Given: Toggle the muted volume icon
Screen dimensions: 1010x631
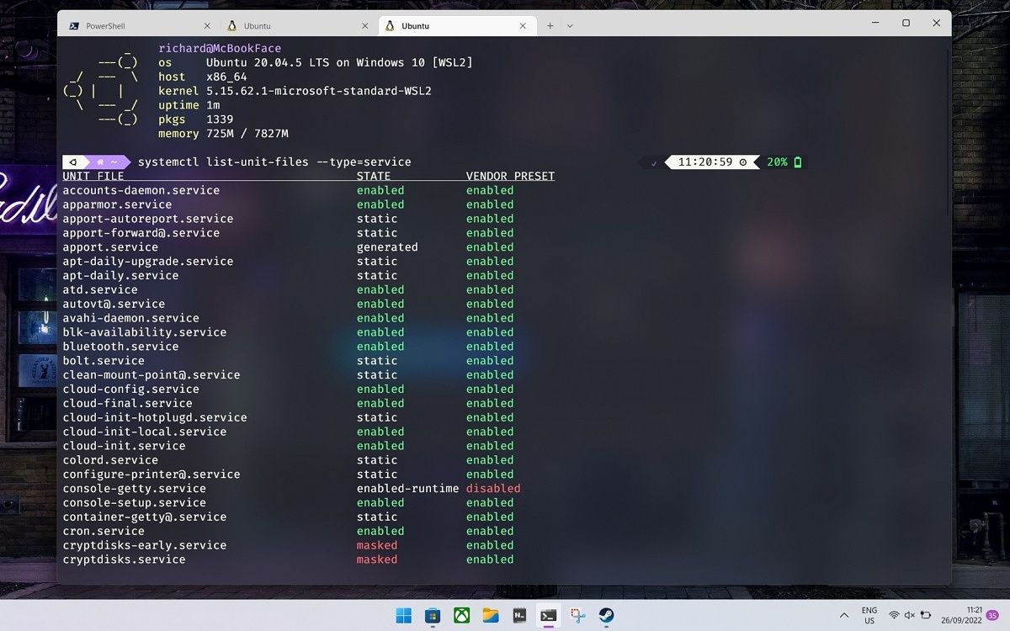Looking at the screenshot, I should click(909, 615).
